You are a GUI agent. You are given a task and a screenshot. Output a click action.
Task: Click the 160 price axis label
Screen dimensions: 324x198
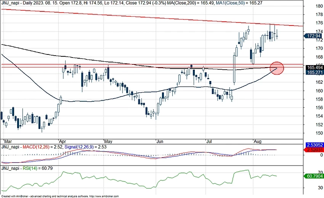[x=319, y=91]
